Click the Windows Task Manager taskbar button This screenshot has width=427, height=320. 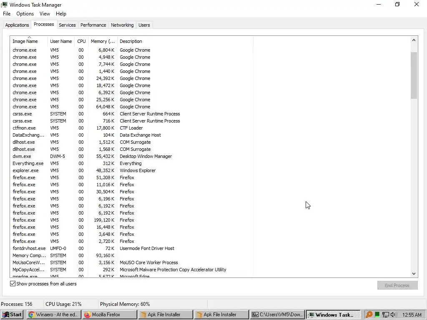pos(333,315)
